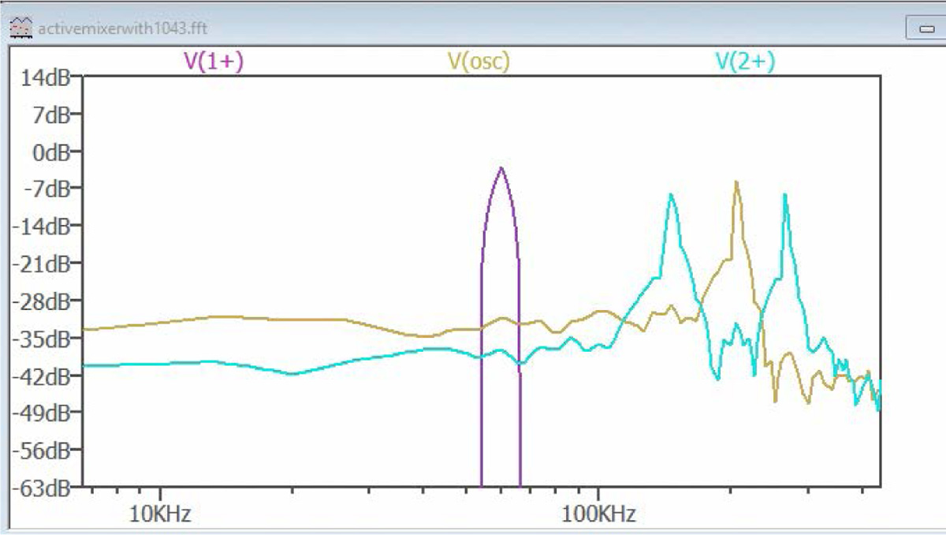Click the 10KHz frequency axis label
This screenshot has height=535, width=946.
160,515
